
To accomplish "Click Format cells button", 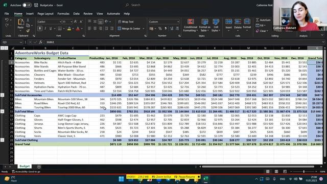I will click(x=247, y=25).
